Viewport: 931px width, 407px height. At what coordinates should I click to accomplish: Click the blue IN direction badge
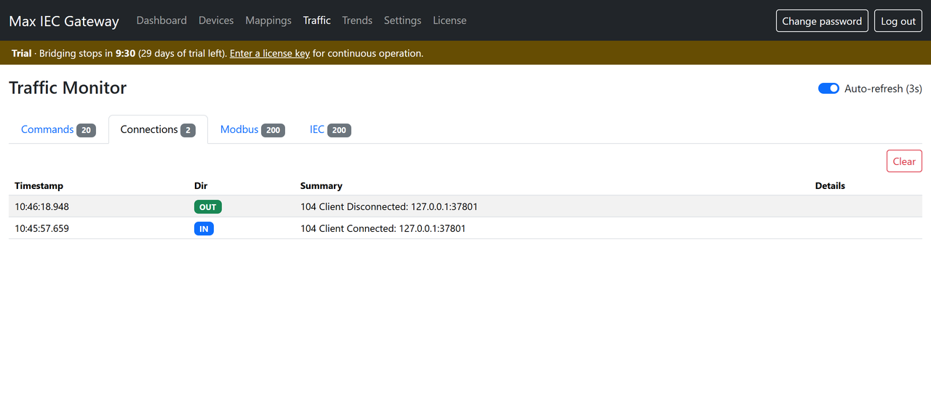204,228
